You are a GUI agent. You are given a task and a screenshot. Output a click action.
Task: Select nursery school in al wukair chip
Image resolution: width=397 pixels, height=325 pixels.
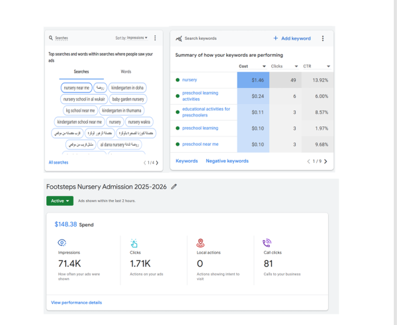click(x=84, y=99)
